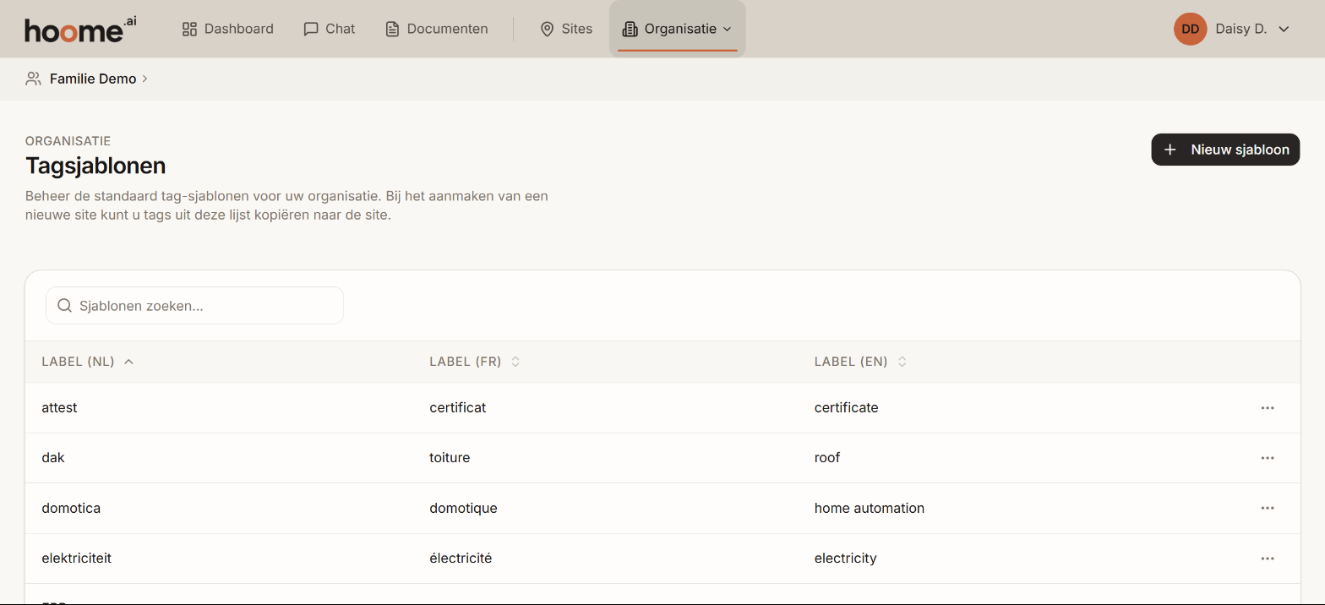Click the LABEL (EN) column header text
Viewport: 1325px width, 605px height.
(x=851, y=362)
